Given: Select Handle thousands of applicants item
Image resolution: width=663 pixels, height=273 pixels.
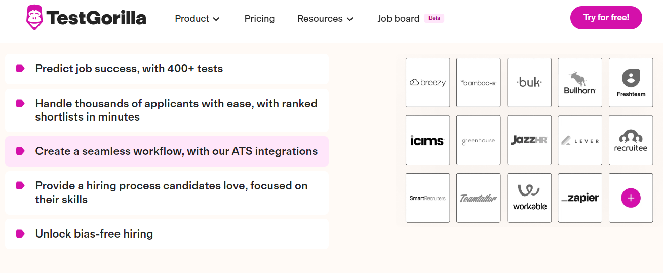Looking at the screenshot, I should pyautogui.click(x=167, y=110).
